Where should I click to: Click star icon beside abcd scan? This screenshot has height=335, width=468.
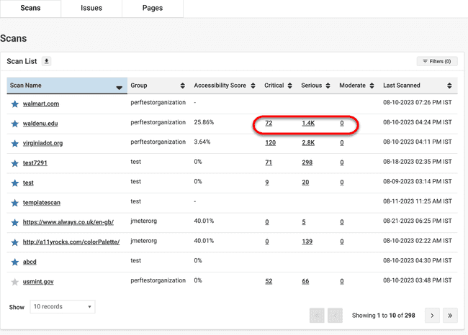pos(14,262)
